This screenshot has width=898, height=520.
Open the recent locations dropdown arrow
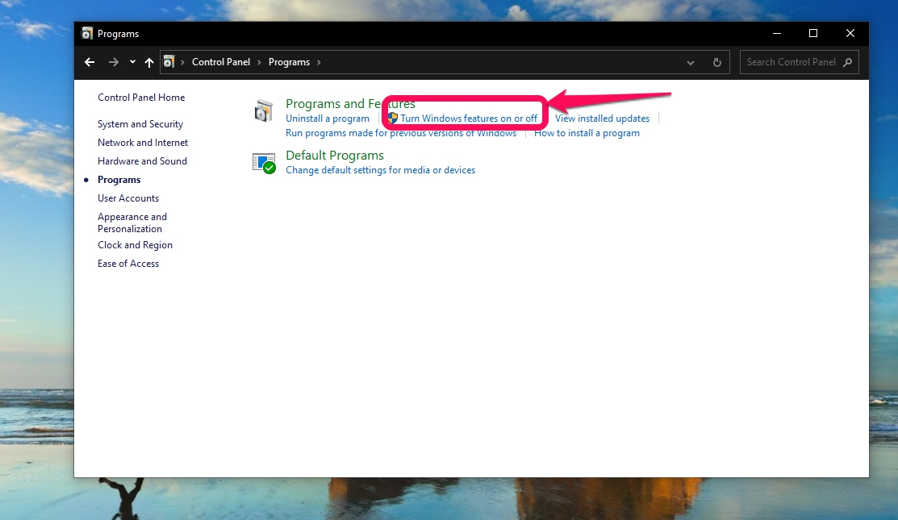132,62
